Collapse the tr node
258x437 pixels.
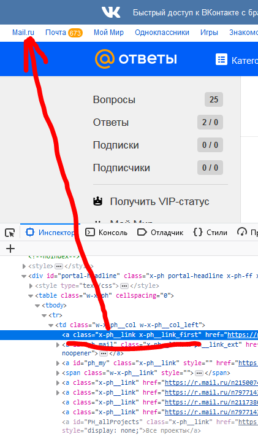click(x=44, y=315)
